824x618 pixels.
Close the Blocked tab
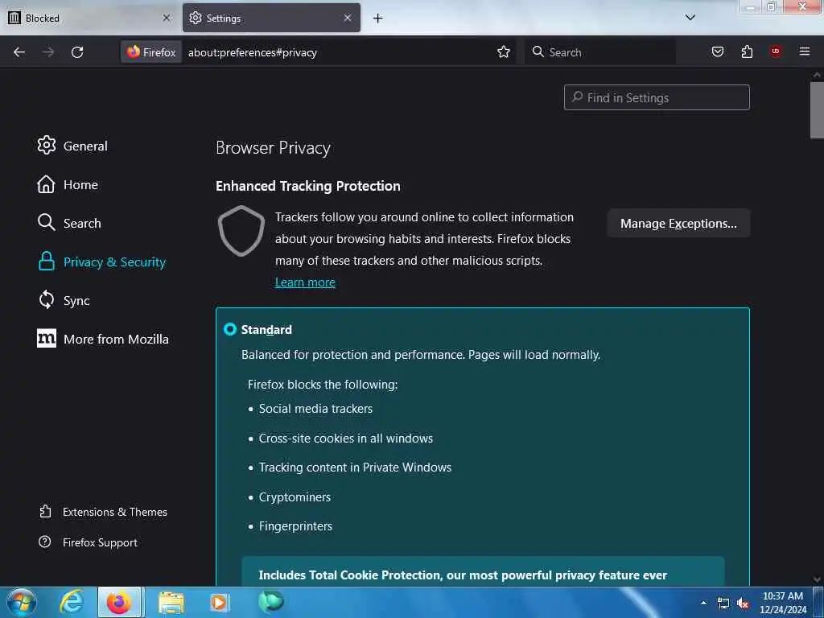(167, 18)
